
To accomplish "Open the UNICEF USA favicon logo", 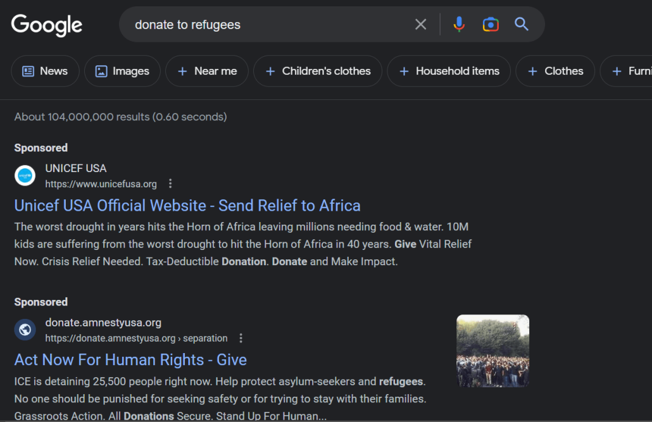I will pos(25,176).
